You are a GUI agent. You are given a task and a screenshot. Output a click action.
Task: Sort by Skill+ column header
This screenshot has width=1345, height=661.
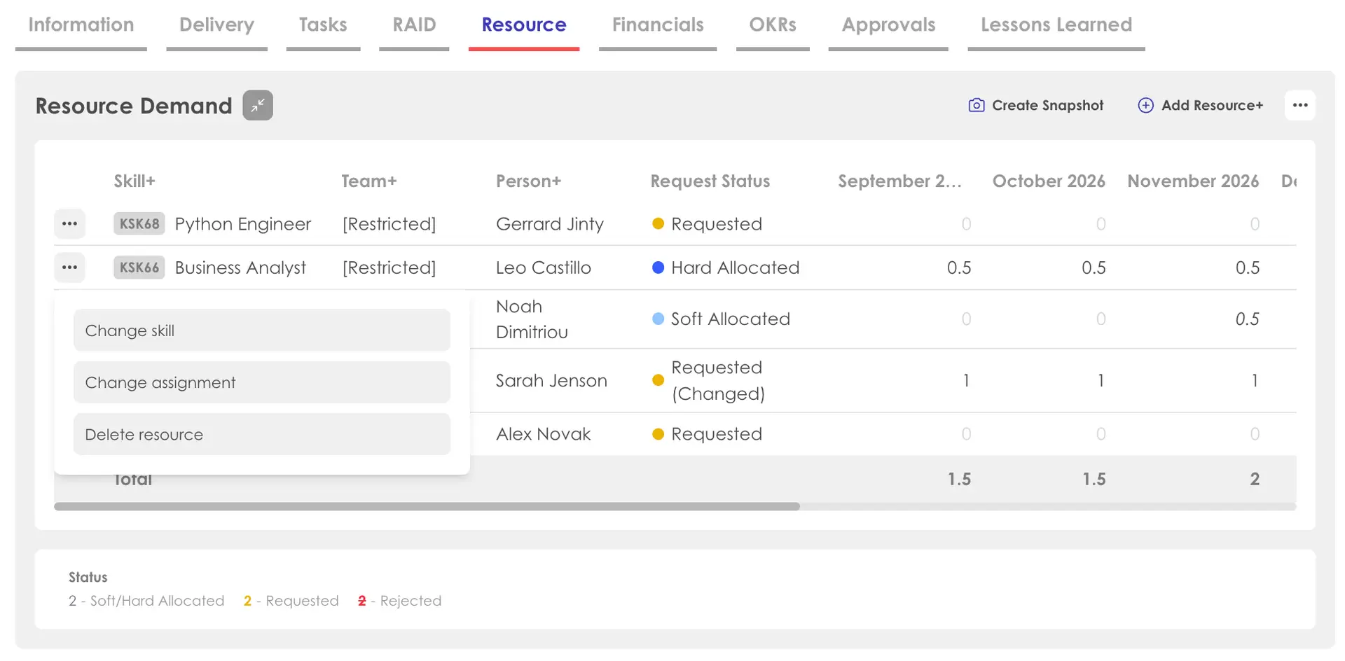point(134,181)
